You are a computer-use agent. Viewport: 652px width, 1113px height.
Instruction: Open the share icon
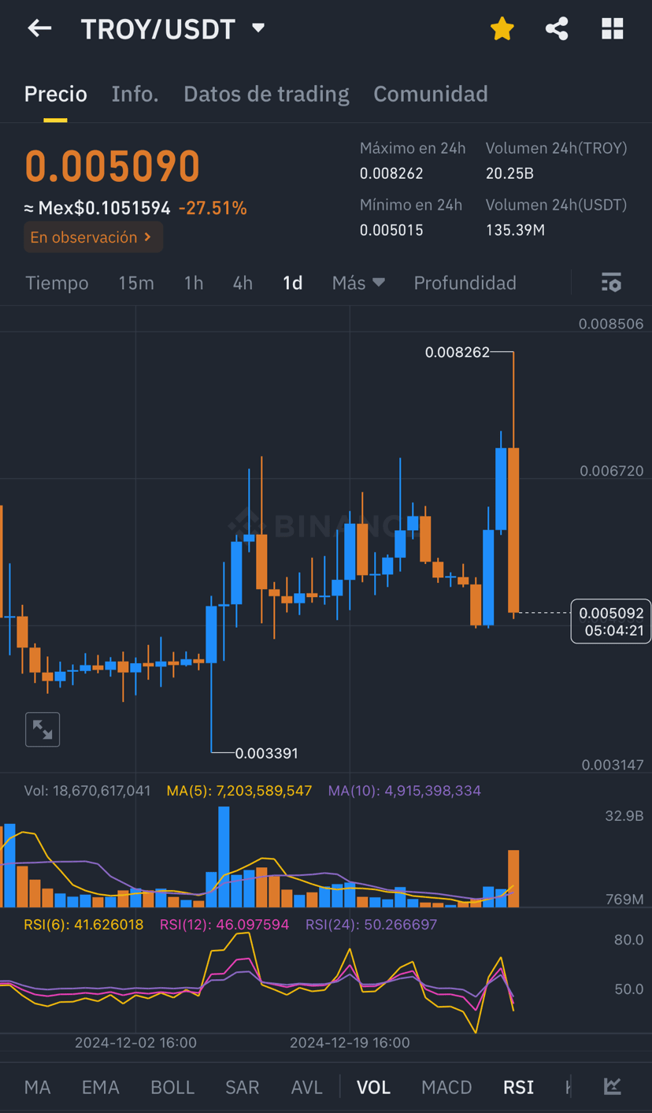557,29
